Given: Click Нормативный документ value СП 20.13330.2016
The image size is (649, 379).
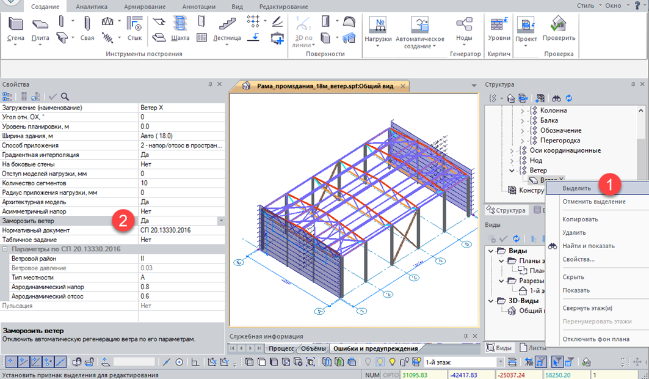Looking at the screenshot, I should tap(181, 230).
